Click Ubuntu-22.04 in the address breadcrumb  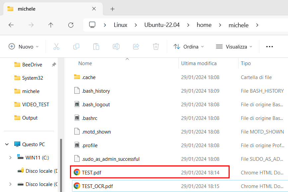(162, 25)
